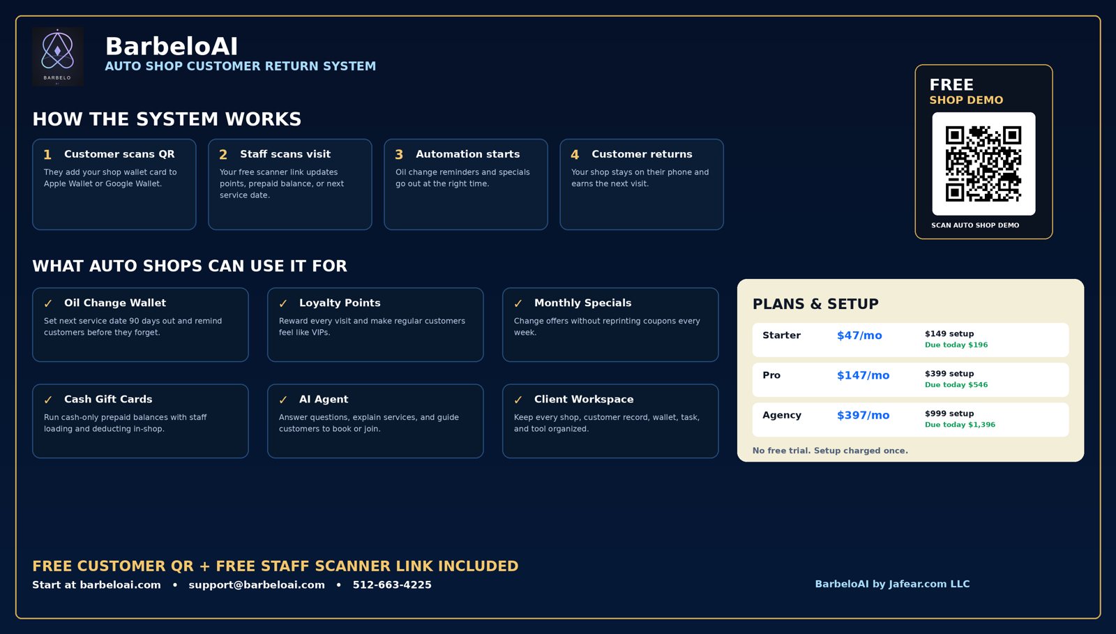Viewport: 1116px width, 634px height.
Task: Click checkmark icon beside Loyalty Points
Action: tap(283, 303)
